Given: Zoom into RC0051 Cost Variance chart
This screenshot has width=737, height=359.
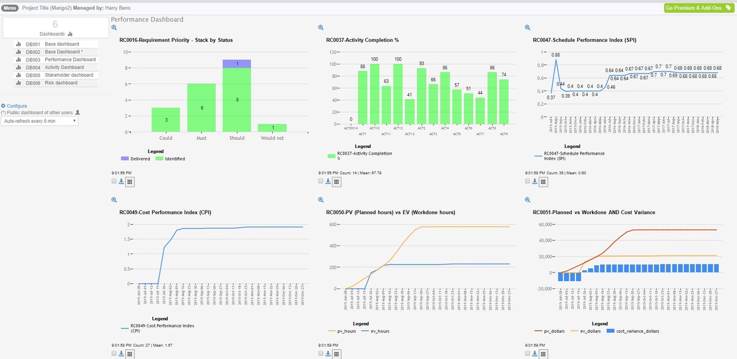Looking at the screenshot, I should tap(527, 200).
